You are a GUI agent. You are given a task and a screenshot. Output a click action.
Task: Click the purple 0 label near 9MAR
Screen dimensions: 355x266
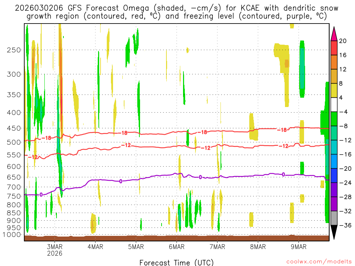pos(284,175)
